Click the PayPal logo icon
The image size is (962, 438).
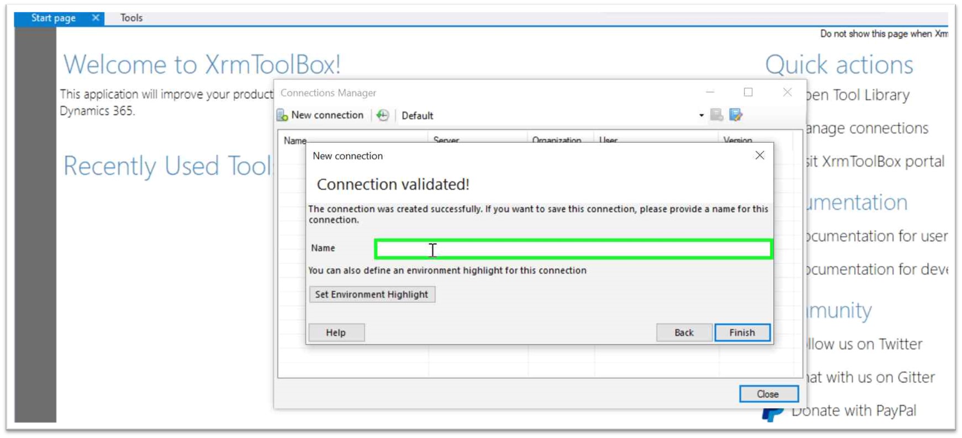[x=773, y=414]
